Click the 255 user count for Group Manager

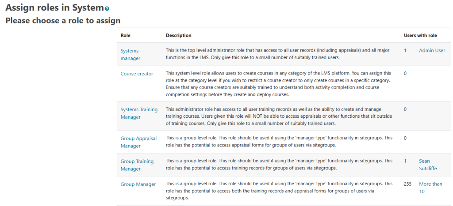point(407,184)
